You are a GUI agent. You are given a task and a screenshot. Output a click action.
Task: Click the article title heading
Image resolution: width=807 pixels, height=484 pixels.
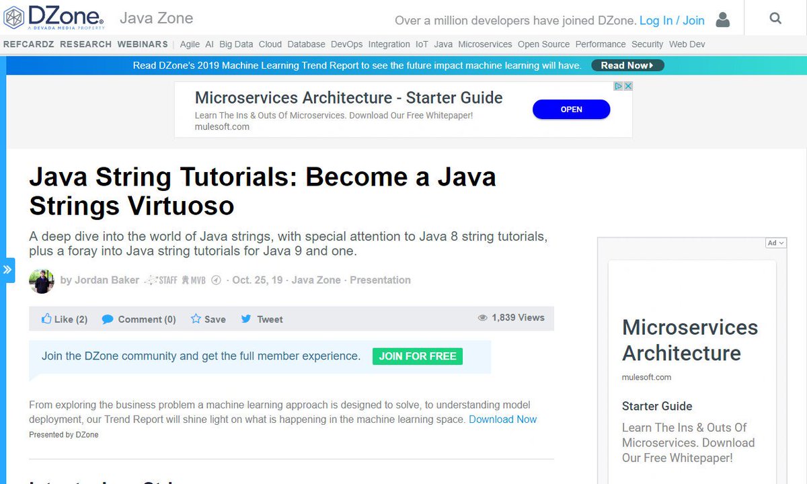263,191
